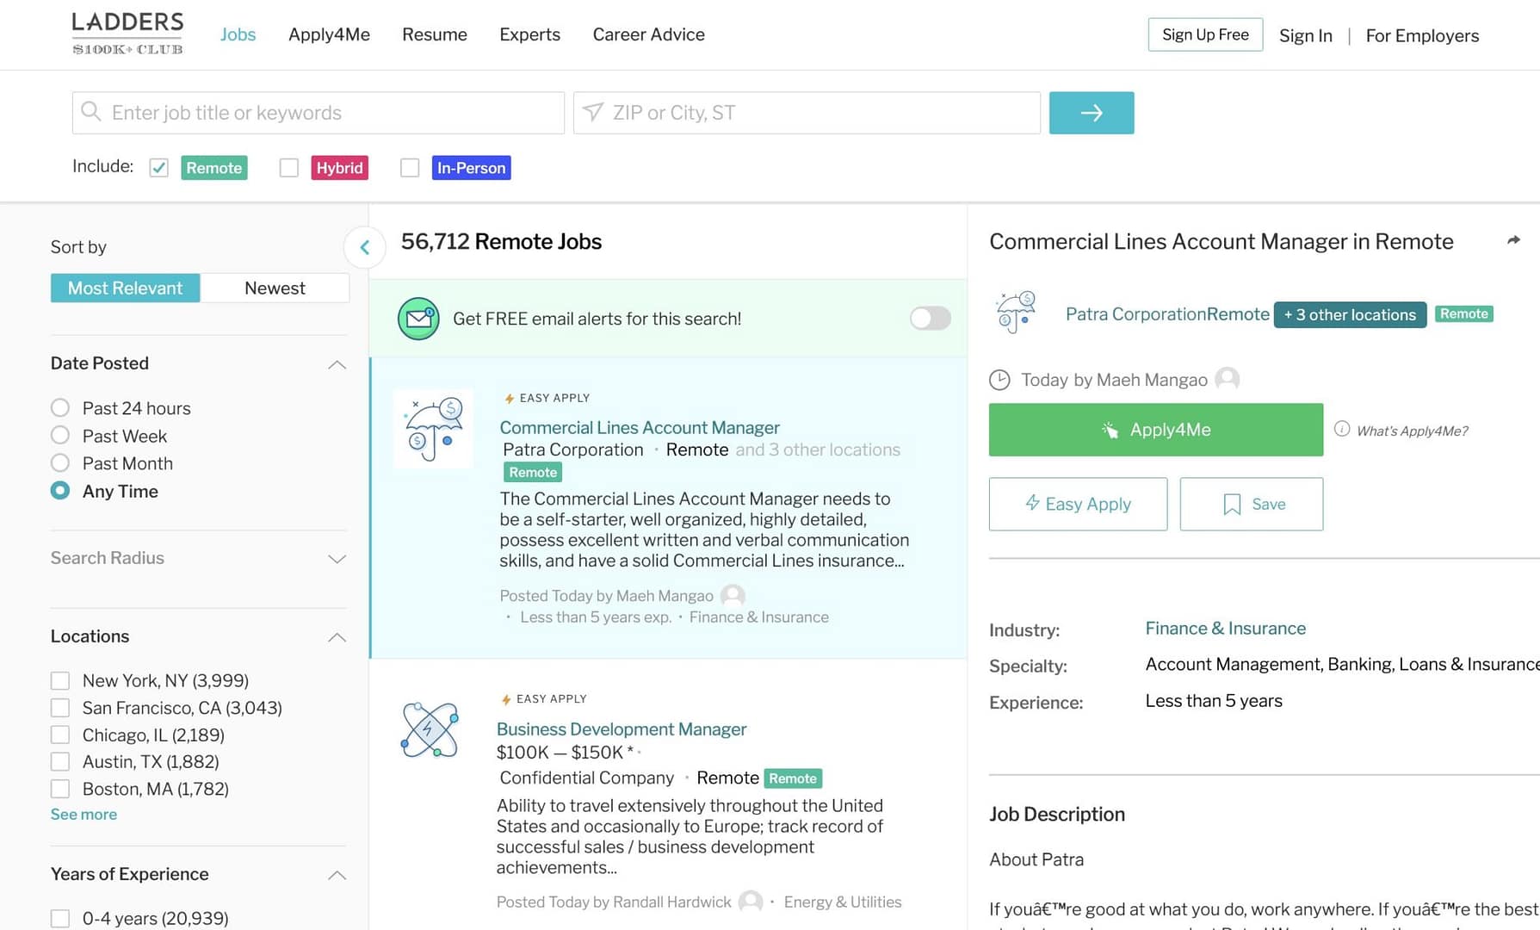This screenshot has width=1540, height=930.
Task: Click the job title keywords search field
Action: [x=319, y=113]
